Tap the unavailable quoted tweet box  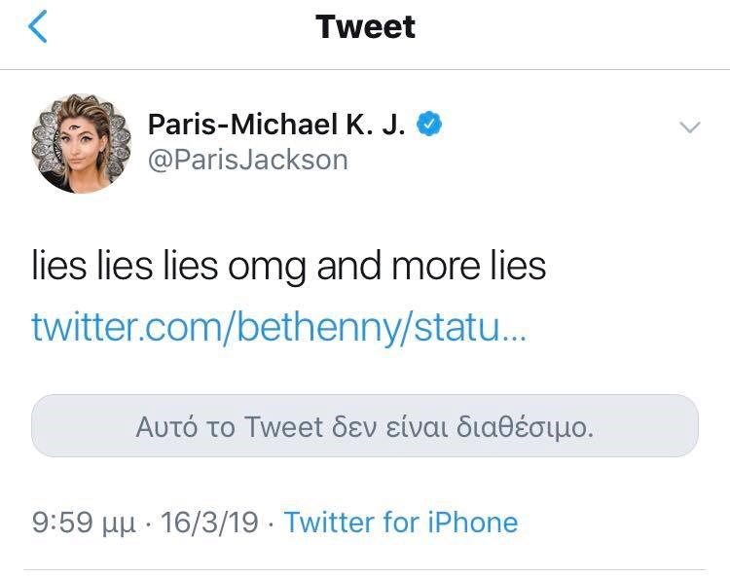tap(365, 426)
